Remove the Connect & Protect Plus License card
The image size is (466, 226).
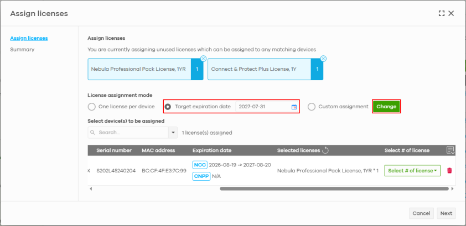(323, 59)
